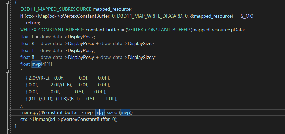Click the constant_buffer variable in its declaration

coord(103,30)
